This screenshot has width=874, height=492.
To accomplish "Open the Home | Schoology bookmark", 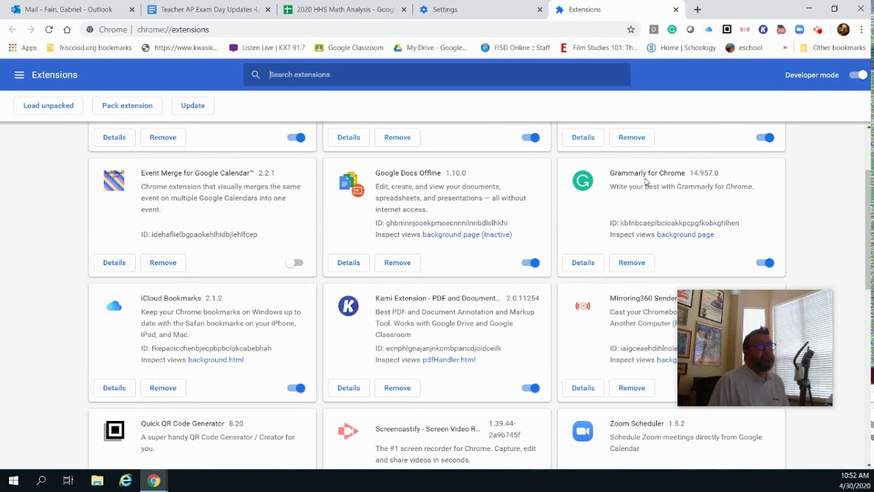I will 681,48.
